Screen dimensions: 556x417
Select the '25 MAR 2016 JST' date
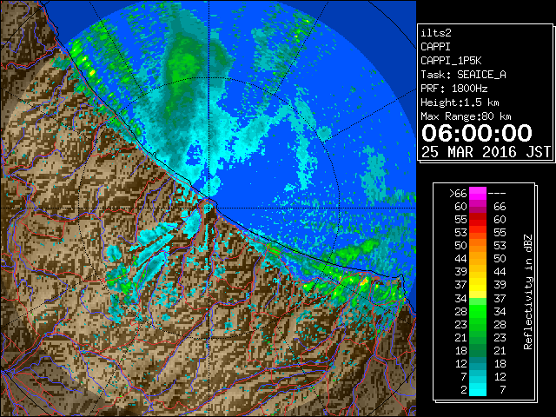486,152
